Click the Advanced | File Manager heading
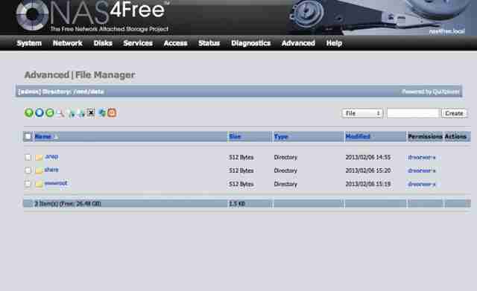 (x=80, y=74)
